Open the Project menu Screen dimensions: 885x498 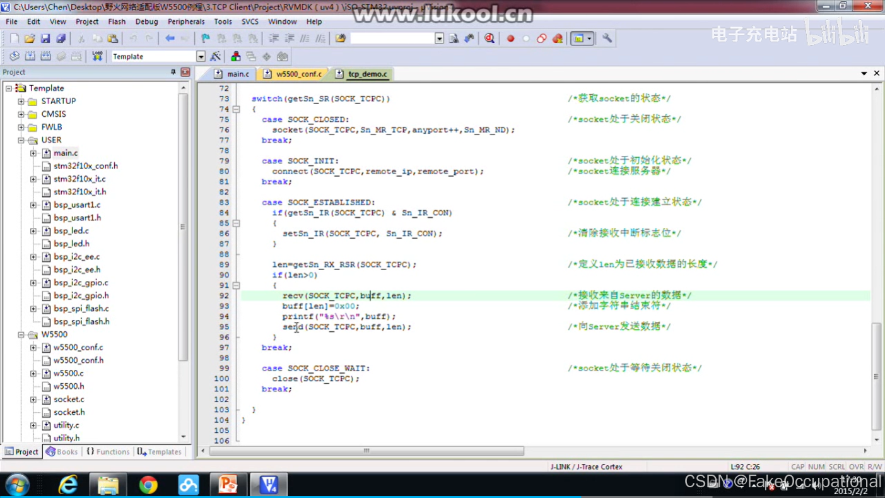(x=87, y=21)
